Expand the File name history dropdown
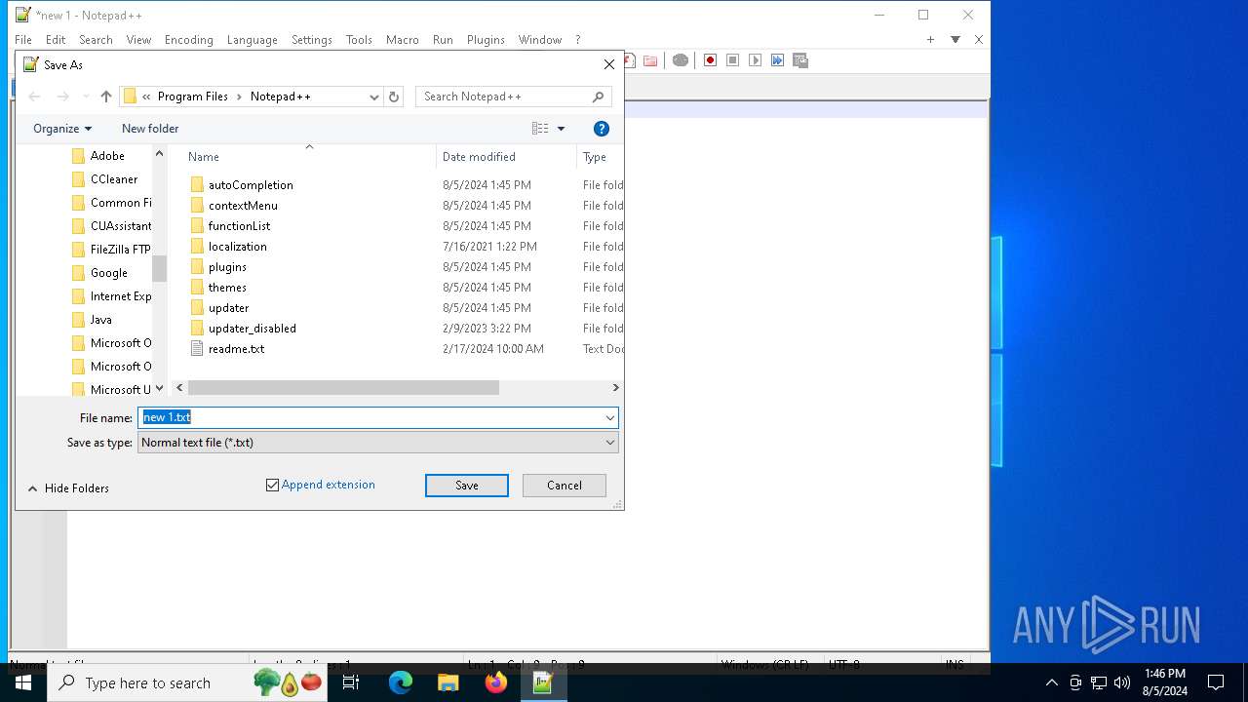The height and width of the screenshot is (702, 1248). [609, 417]
